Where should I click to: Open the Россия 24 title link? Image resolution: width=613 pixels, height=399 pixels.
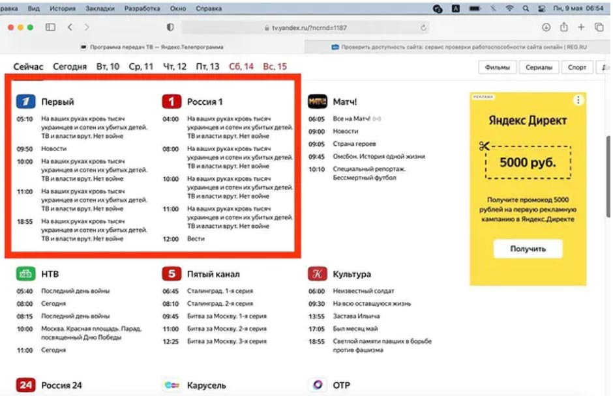coord(61,385)
